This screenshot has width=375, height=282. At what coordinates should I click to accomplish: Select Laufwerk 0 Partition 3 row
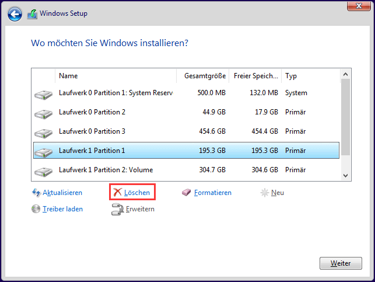point(186,131)
